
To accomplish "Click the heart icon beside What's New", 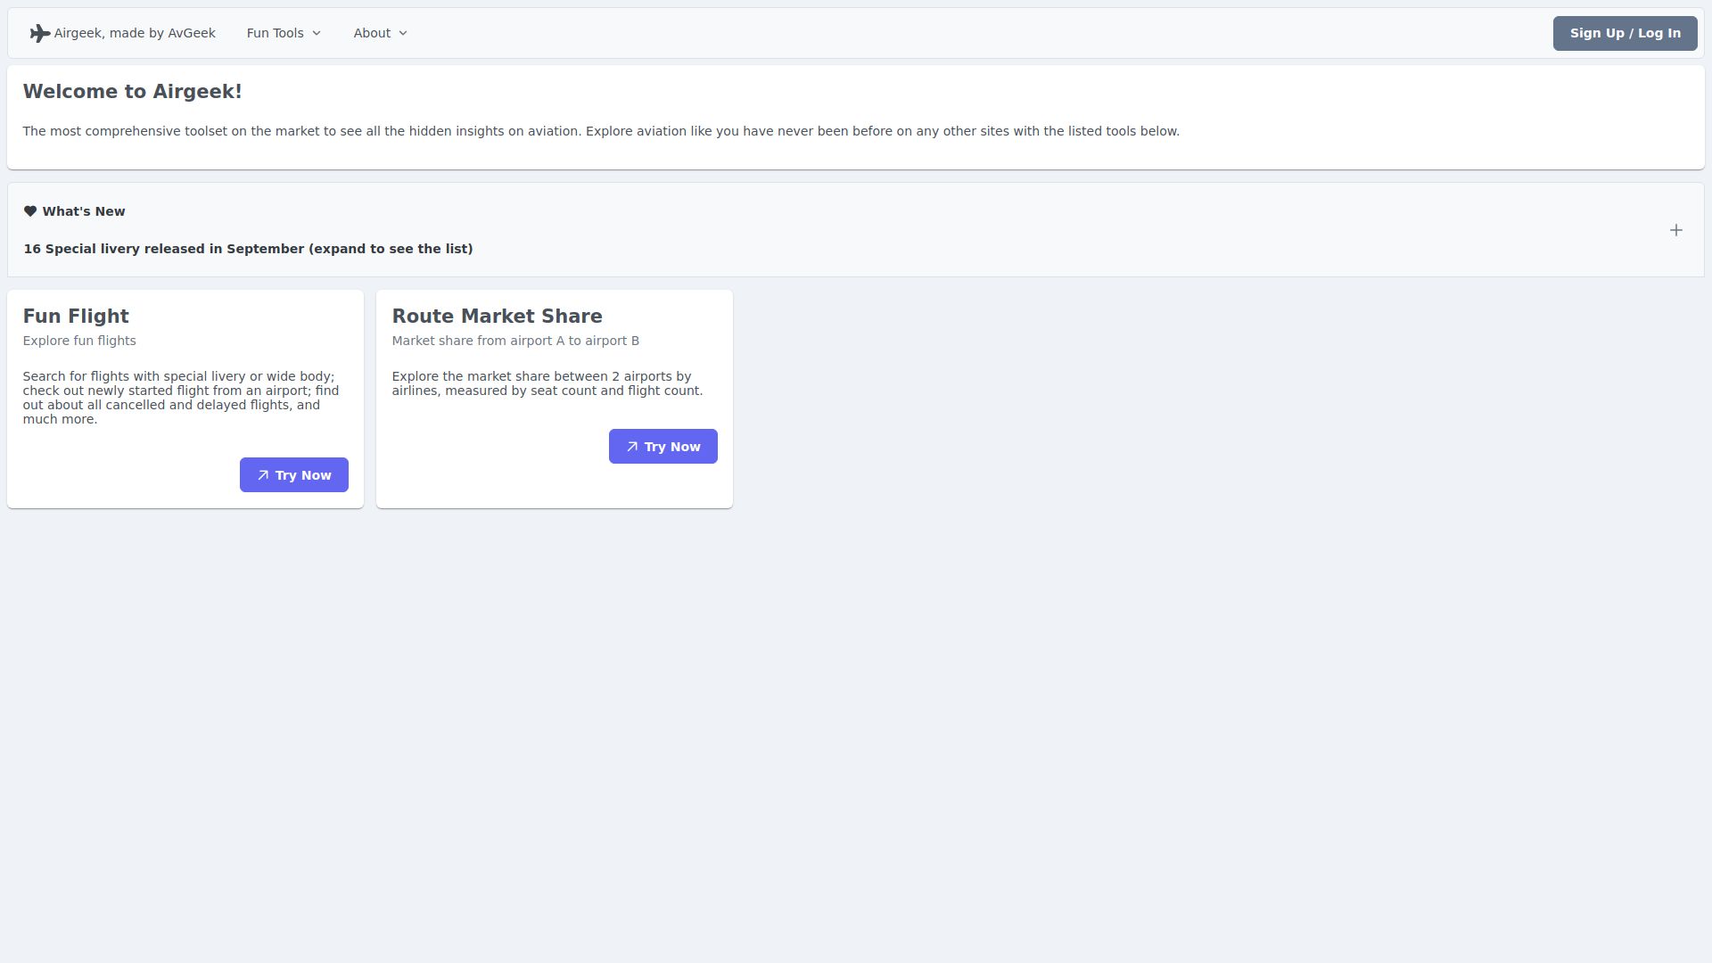I will tap(30, 211).
